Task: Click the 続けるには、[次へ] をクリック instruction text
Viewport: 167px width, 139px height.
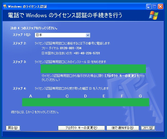Action: pyautogui.click(x=35, y=112)
